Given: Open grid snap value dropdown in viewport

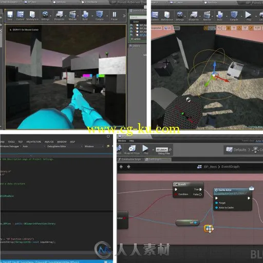Looking at the screenshot, I should [x=234, y=28].
